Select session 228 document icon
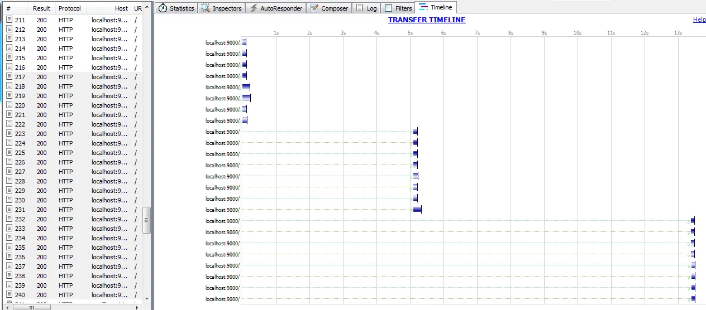 pos(9,181)
